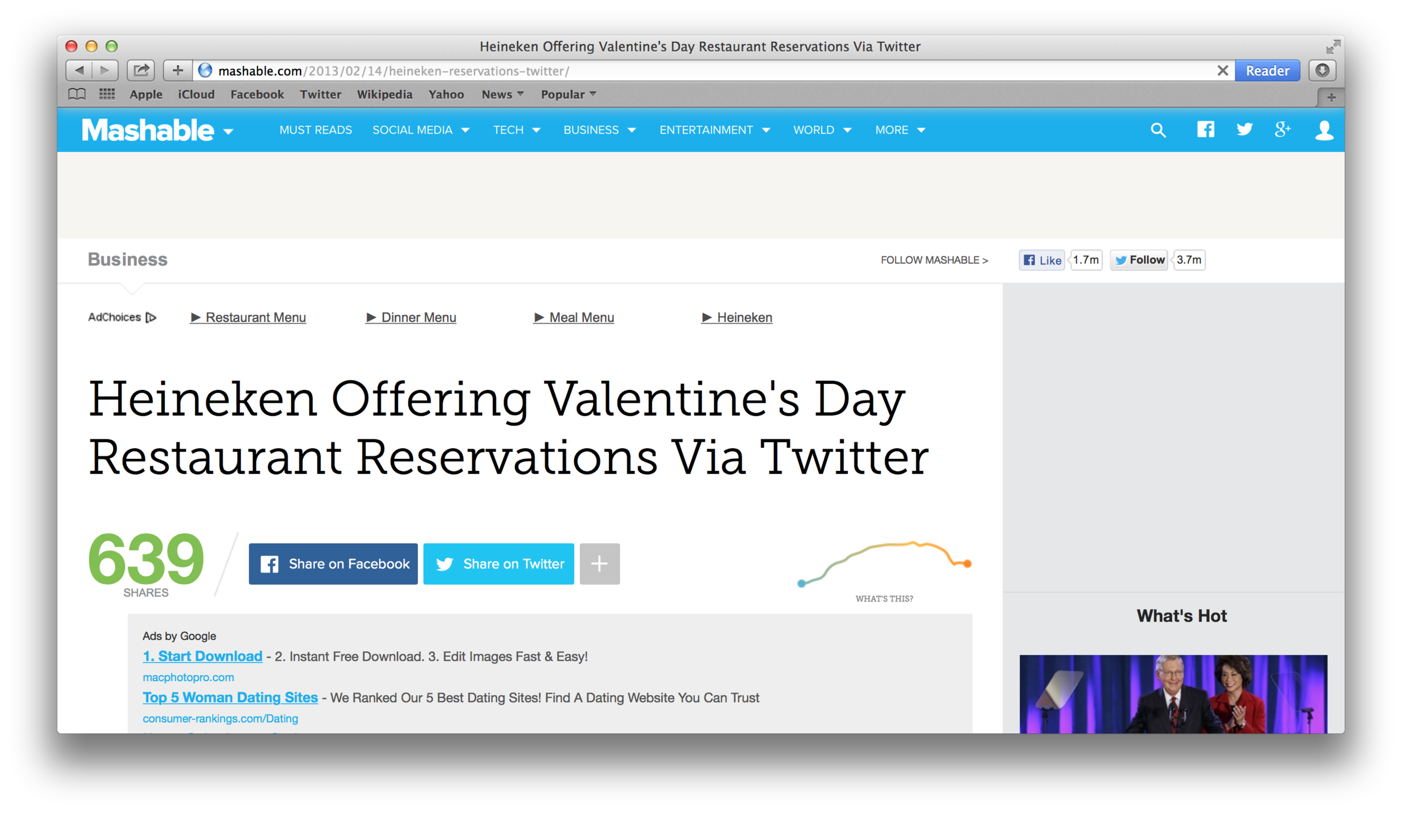
Task: Go forward with the Safari forward arrow
Action: (105, 71)
